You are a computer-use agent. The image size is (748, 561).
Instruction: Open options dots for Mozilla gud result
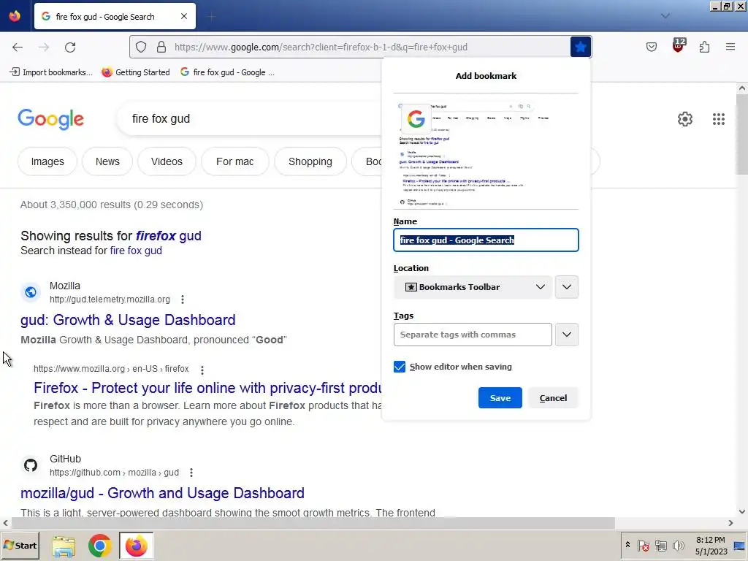click(x=182, y=299)
